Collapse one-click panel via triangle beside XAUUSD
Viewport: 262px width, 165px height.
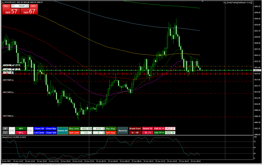pos(3,3)
